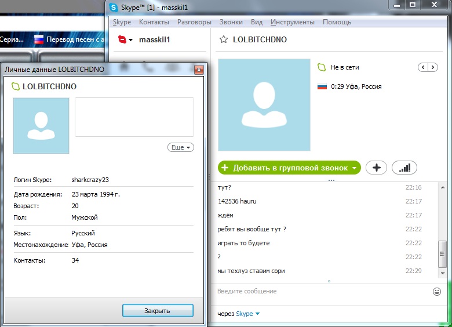Open the Инструменты menu
This screenshot has height=327, width=452.
(292, 22)
